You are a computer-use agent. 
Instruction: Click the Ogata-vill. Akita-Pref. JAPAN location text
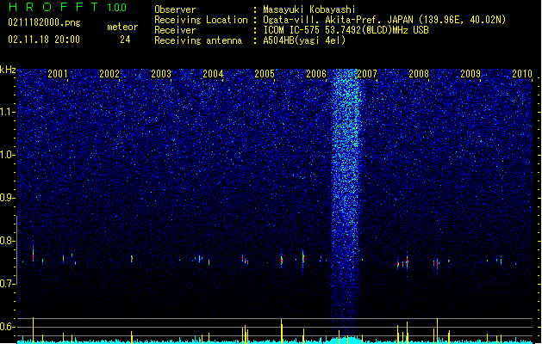pos(384,20)
